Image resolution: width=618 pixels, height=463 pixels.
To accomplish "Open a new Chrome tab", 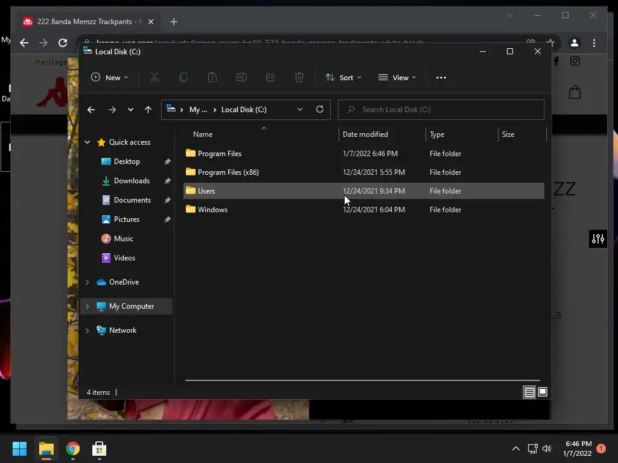I will (x=173, y=22).
